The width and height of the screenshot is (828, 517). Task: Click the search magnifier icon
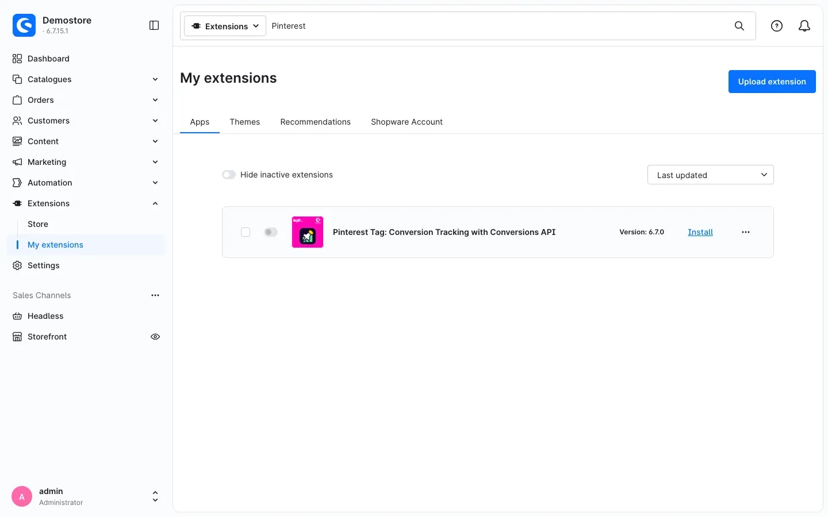[739, 26]
